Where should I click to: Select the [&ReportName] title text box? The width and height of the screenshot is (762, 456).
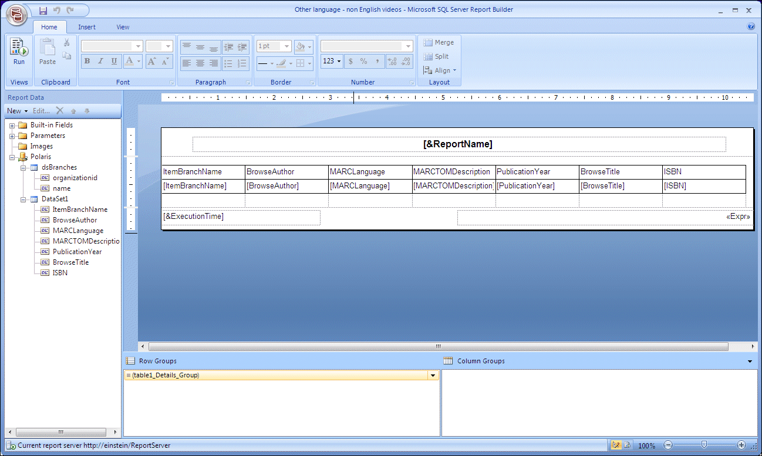click(458, 144)
